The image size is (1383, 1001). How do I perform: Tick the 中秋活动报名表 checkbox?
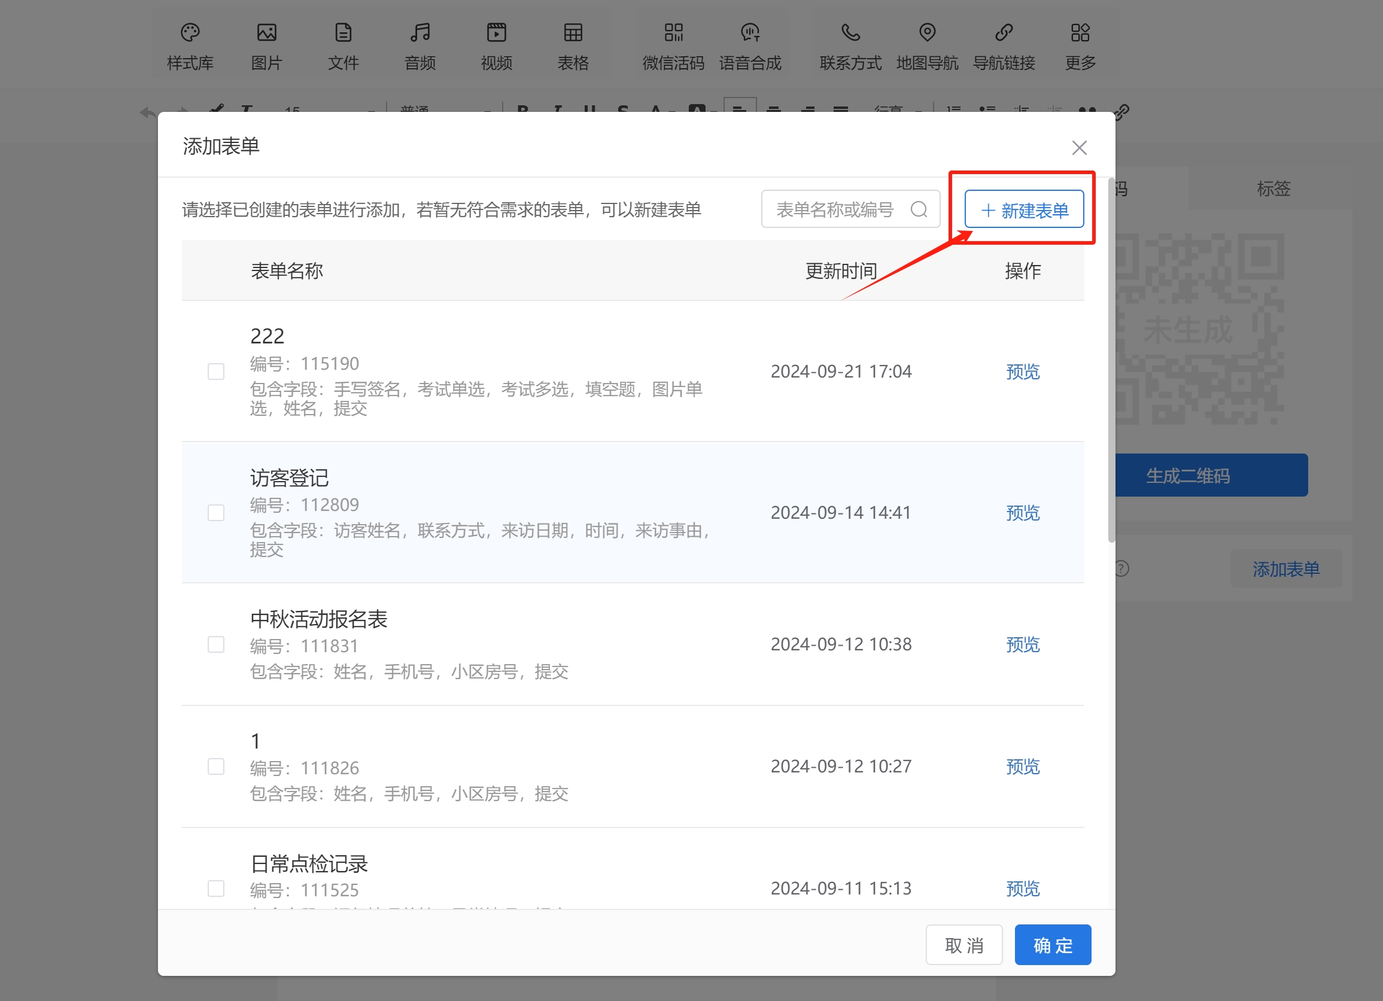coord(216,644)
